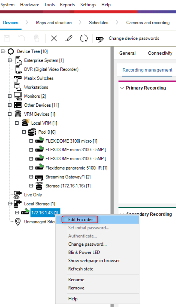This screenshot has height=307, width=176.
Task: Select the Matrix Switches icon
Action: pyautogui.click(x=18, y=79)
